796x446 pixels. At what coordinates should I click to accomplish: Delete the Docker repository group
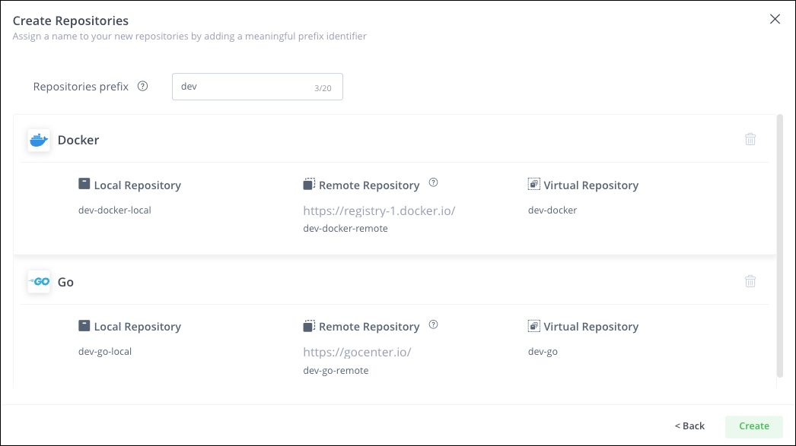[750, 139]
